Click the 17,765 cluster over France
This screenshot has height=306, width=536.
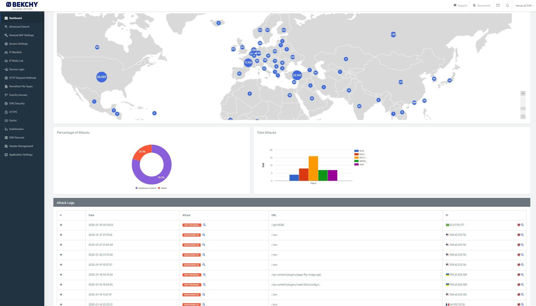[x=248, y=63]
